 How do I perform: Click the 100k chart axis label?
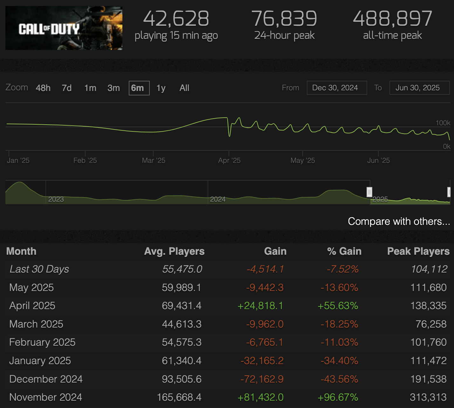[443, 123]
